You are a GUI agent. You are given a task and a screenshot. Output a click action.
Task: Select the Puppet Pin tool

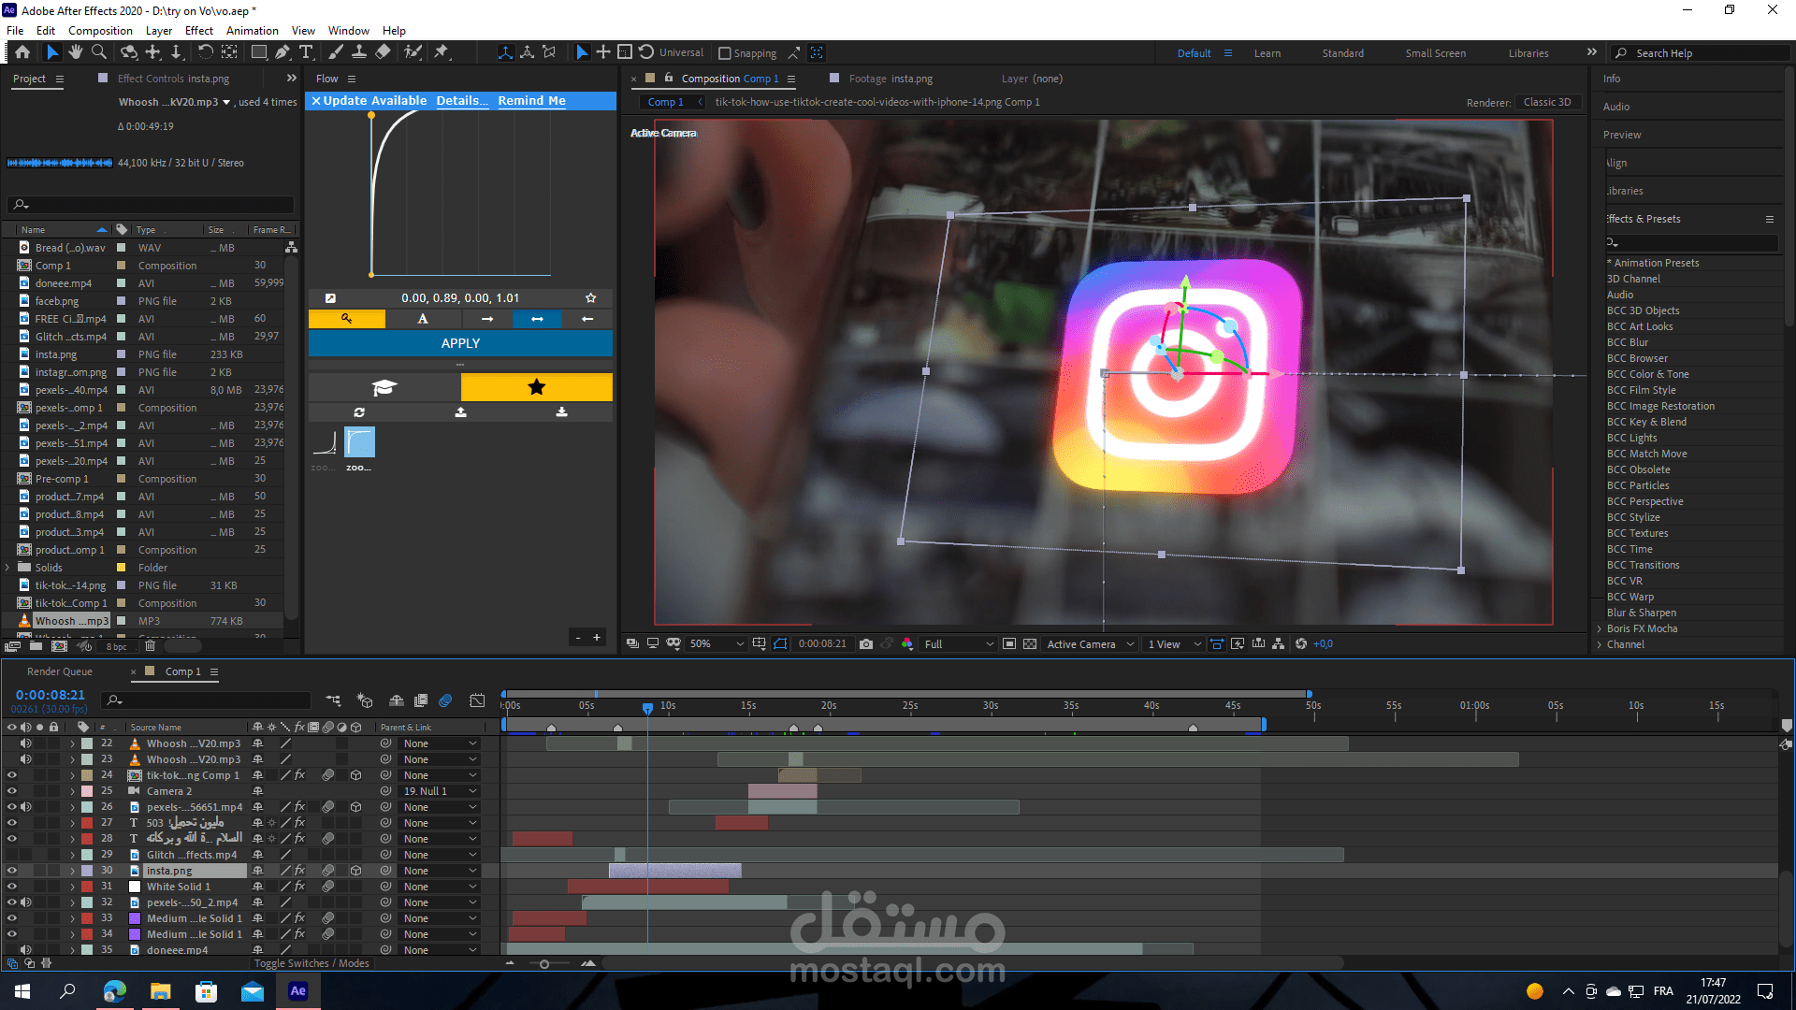(442, 52)
